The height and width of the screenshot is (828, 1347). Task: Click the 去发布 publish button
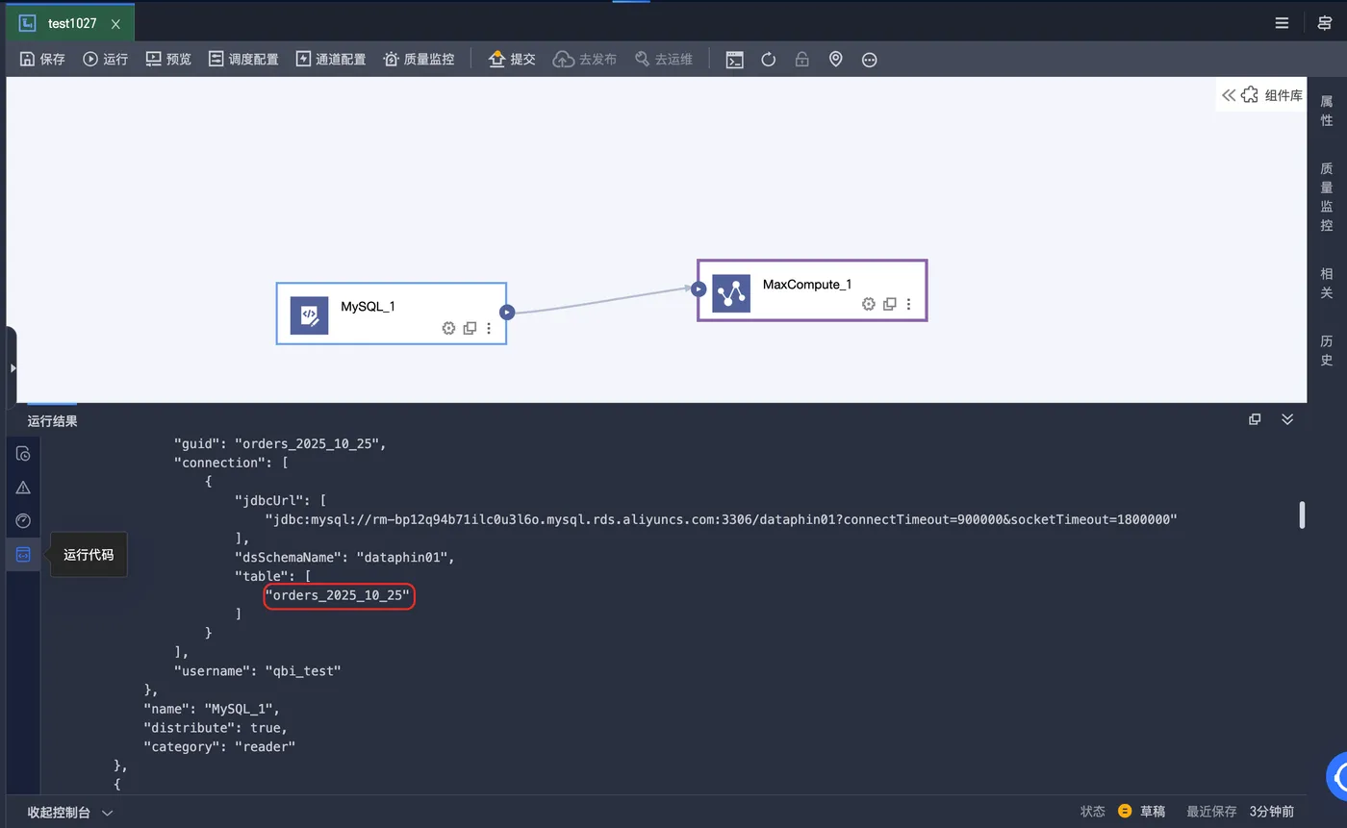click(x=585, y=59)
